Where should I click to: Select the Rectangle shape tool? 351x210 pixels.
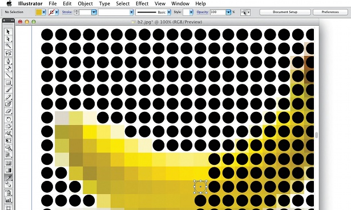pos(9,83)
